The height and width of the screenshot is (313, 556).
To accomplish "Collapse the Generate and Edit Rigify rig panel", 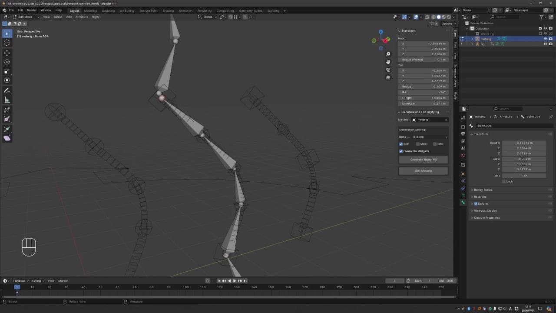I will pyautogui.click(x=420, y=112).
